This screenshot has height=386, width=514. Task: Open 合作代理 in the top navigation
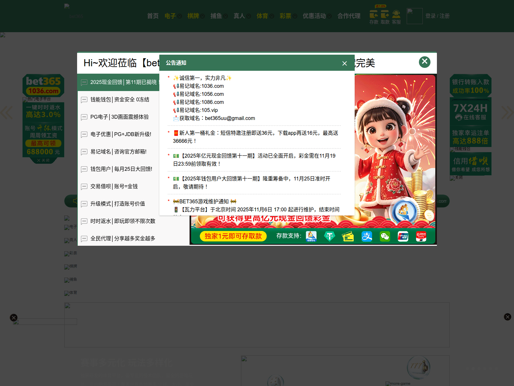(349, 16)
